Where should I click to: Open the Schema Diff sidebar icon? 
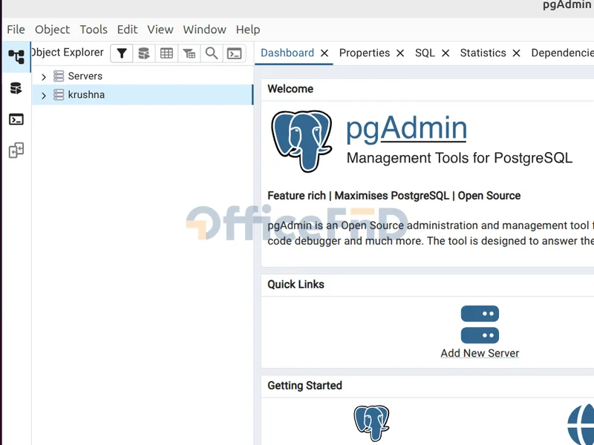pos(16,151)
